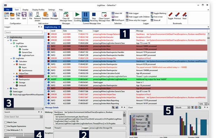
Task: Click Hide Logger
Action: tap(132, 13)
